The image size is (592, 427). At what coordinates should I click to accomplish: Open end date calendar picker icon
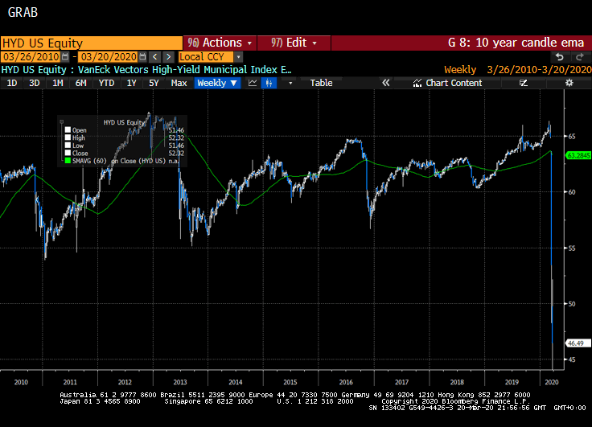(142, 57)
